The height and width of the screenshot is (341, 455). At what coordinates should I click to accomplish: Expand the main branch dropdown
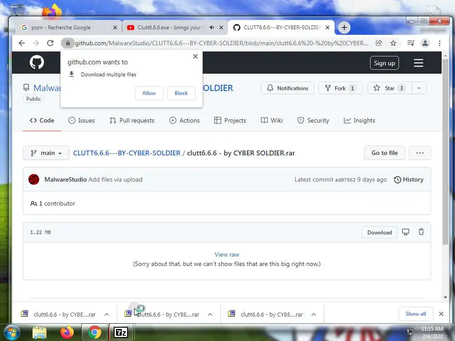[x=46, y=153]
